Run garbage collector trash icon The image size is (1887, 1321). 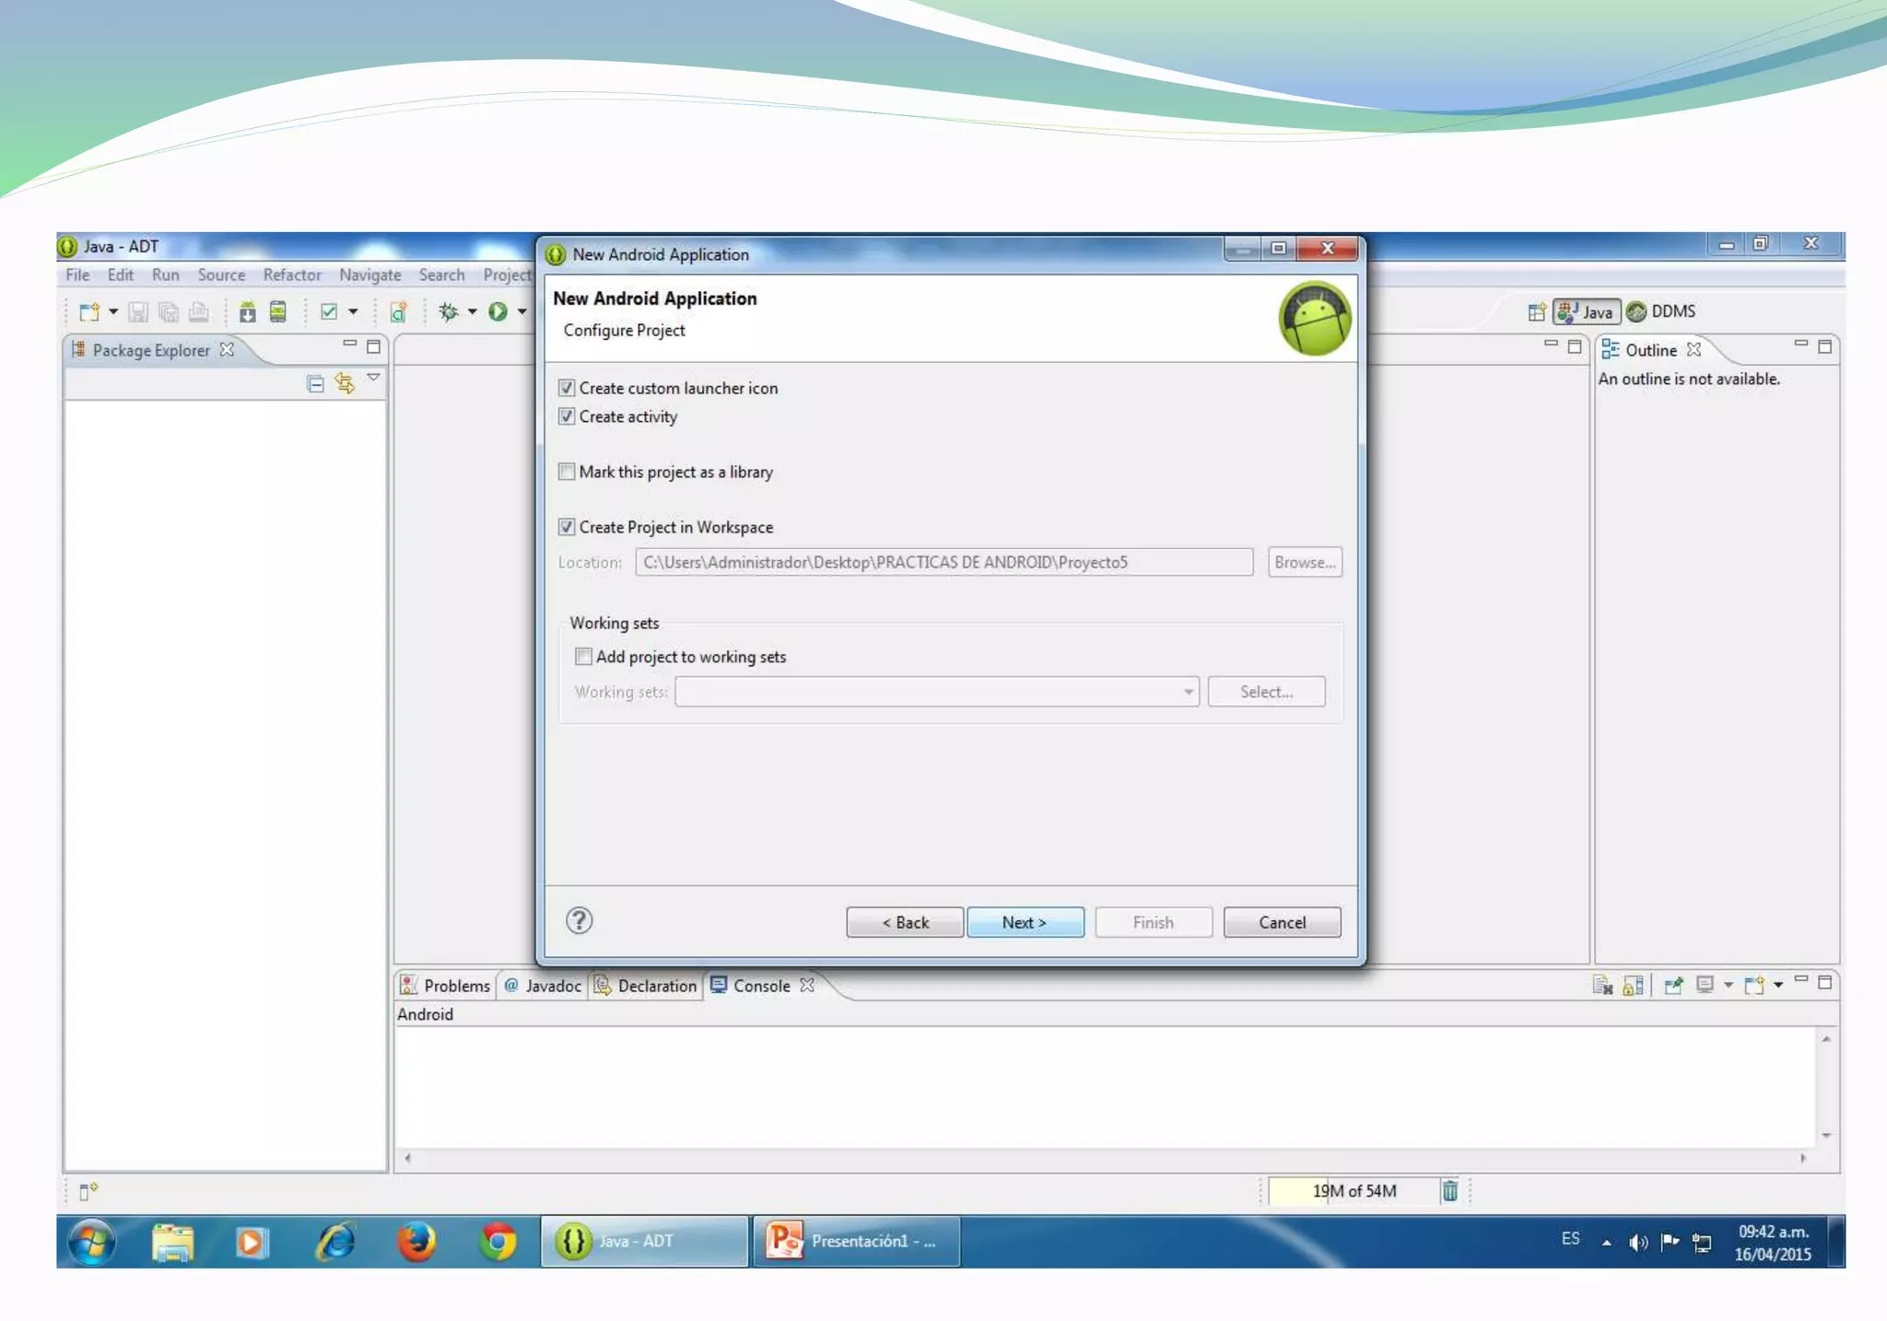1449,1191
